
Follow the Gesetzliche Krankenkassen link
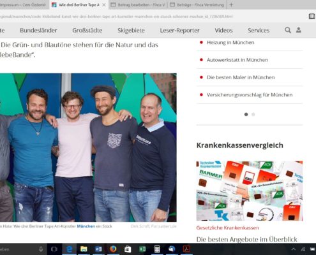click(x=227, y=228)
